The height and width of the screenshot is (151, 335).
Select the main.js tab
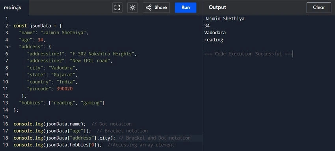tap(12, 8)
